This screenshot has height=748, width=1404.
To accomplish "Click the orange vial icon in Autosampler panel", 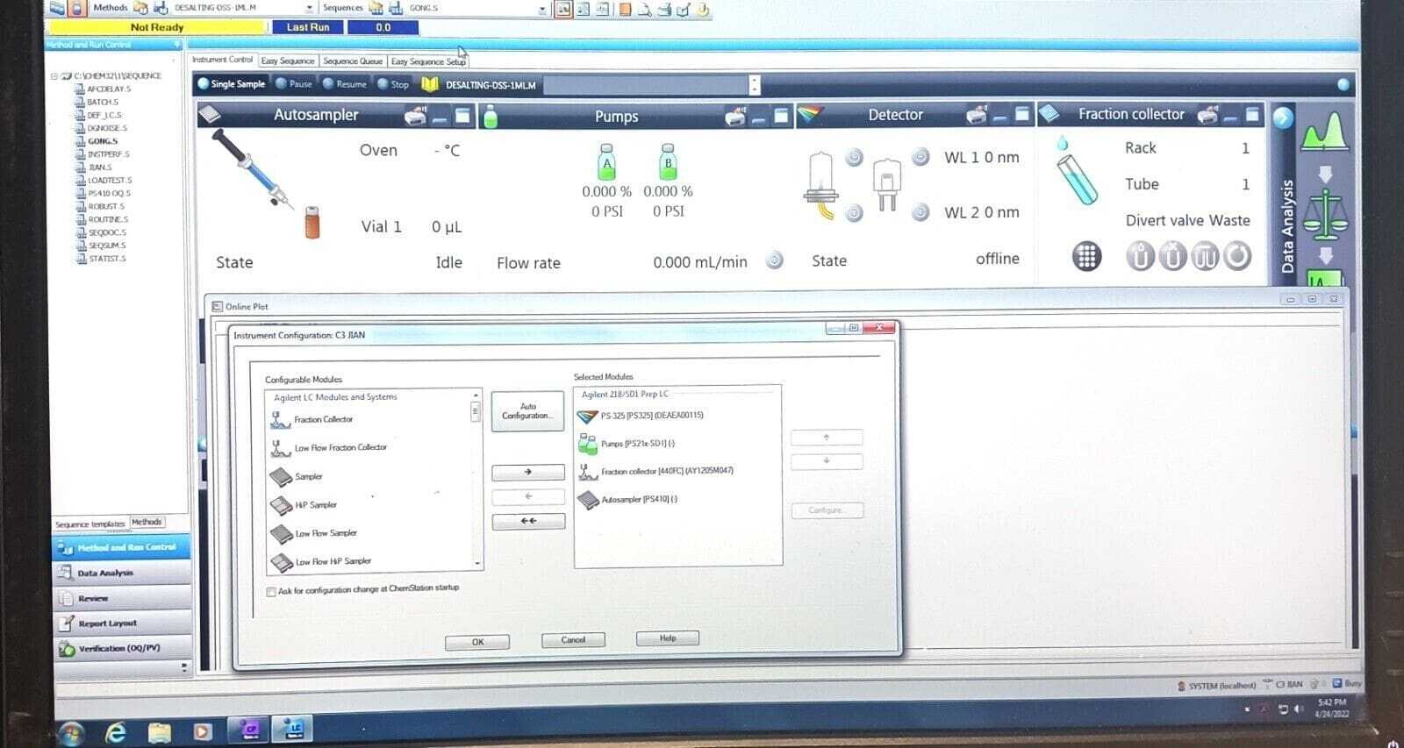I will click(312, 222).
